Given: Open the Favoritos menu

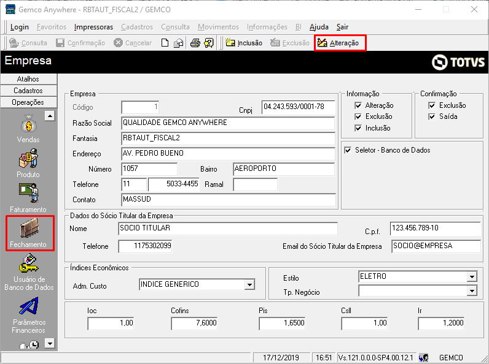Looking at the screenshot, I should [x=52, y=27].
